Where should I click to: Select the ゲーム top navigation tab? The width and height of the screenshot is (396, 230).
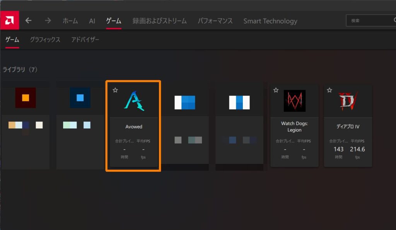(x=114, y=21)
